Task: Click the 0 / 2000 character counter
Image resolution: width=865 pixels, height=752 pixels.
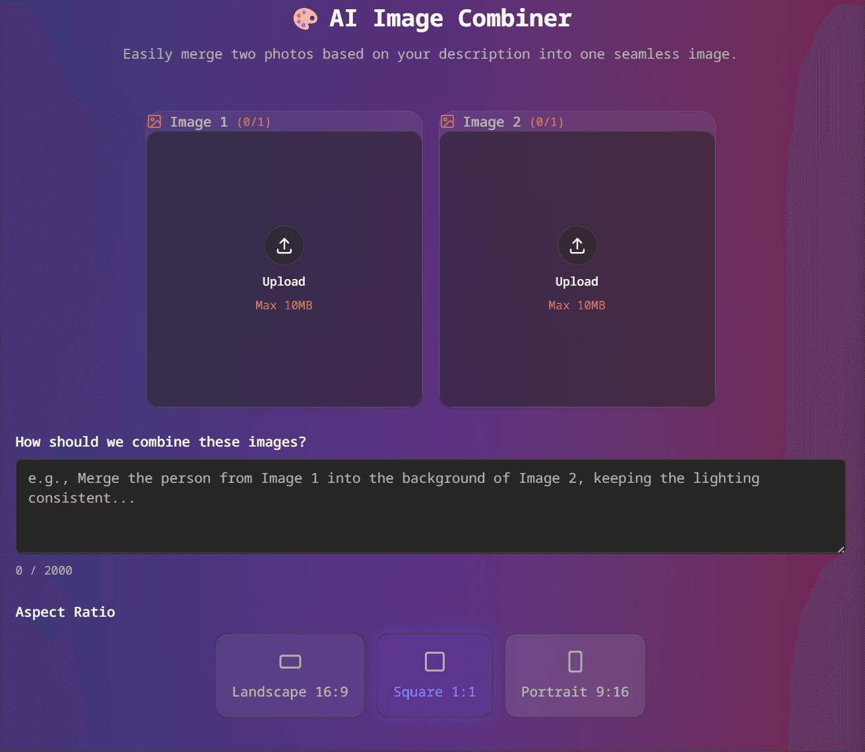Action: tap(44, 570)
